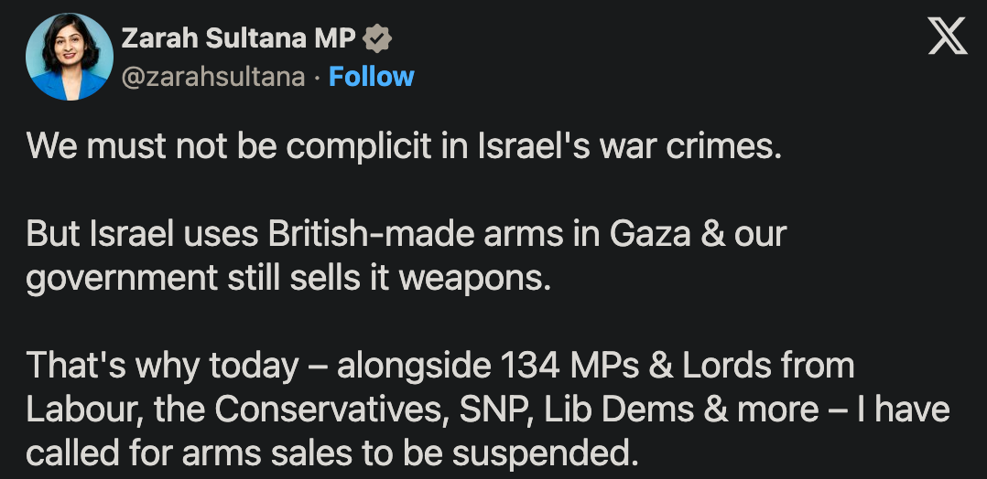Click the line 'government still sells it weapons'
The image size is (987, 479).
[288, 278]
